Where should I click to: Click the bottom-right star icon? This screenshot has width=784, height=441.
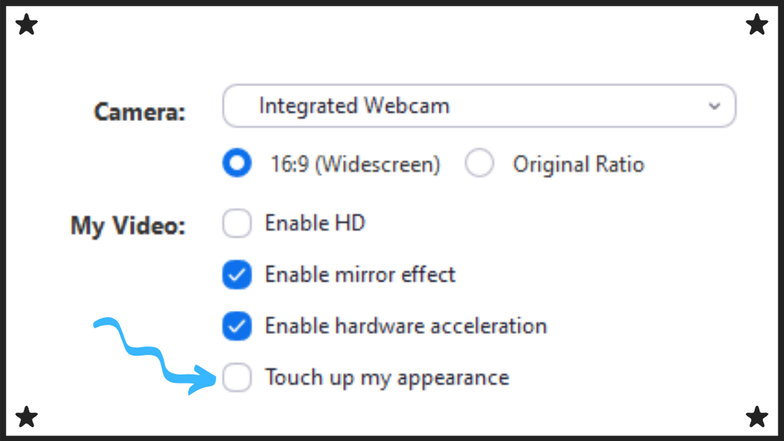(x=757, y=416)
